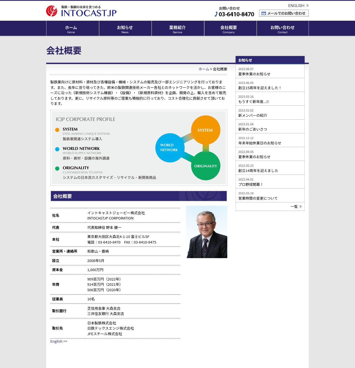Click 909百万円（2022年） sales value

105,279
